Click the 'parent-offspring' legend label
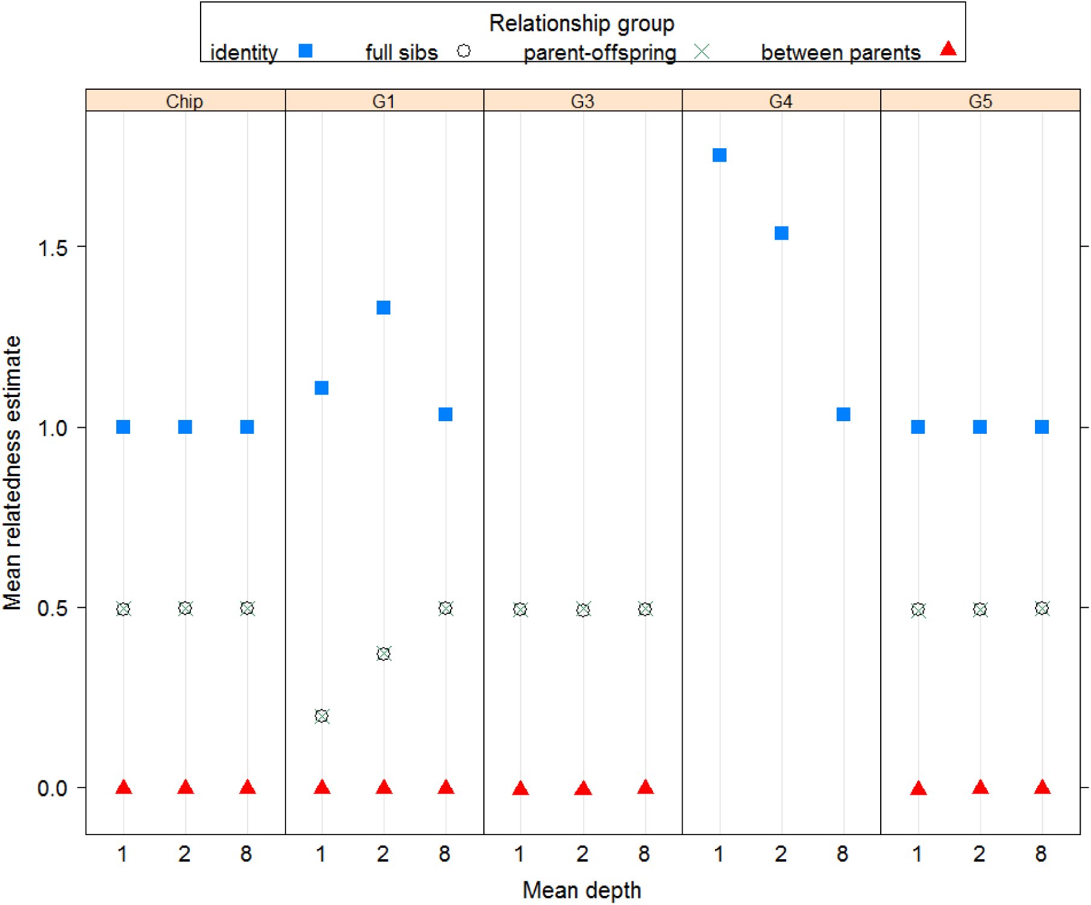The width and height of the screenshot is (1091, 905). tap(599, 53)
